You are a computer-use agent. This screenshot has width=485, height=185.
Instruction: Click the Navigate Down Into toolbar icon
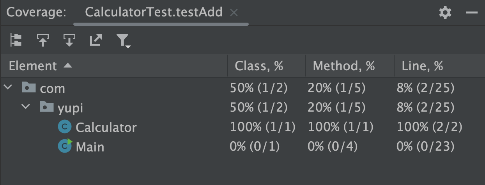(x=69, y=40)
